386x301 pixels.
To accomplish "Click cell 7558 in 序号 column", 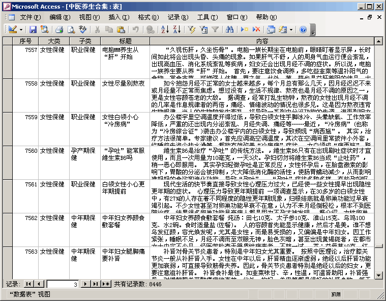I will coord(25,95).
